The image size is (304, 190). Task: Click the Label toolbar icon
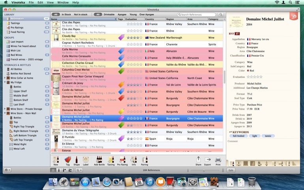click(x=86, y=160)
